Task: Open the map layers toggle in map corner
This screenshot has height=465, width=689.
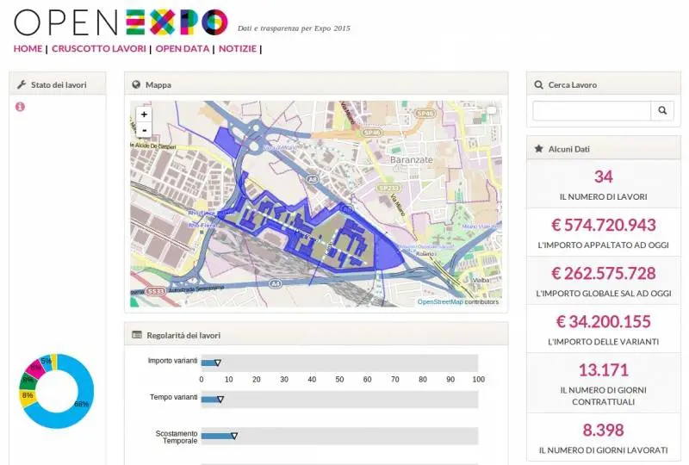Action: 492,110
